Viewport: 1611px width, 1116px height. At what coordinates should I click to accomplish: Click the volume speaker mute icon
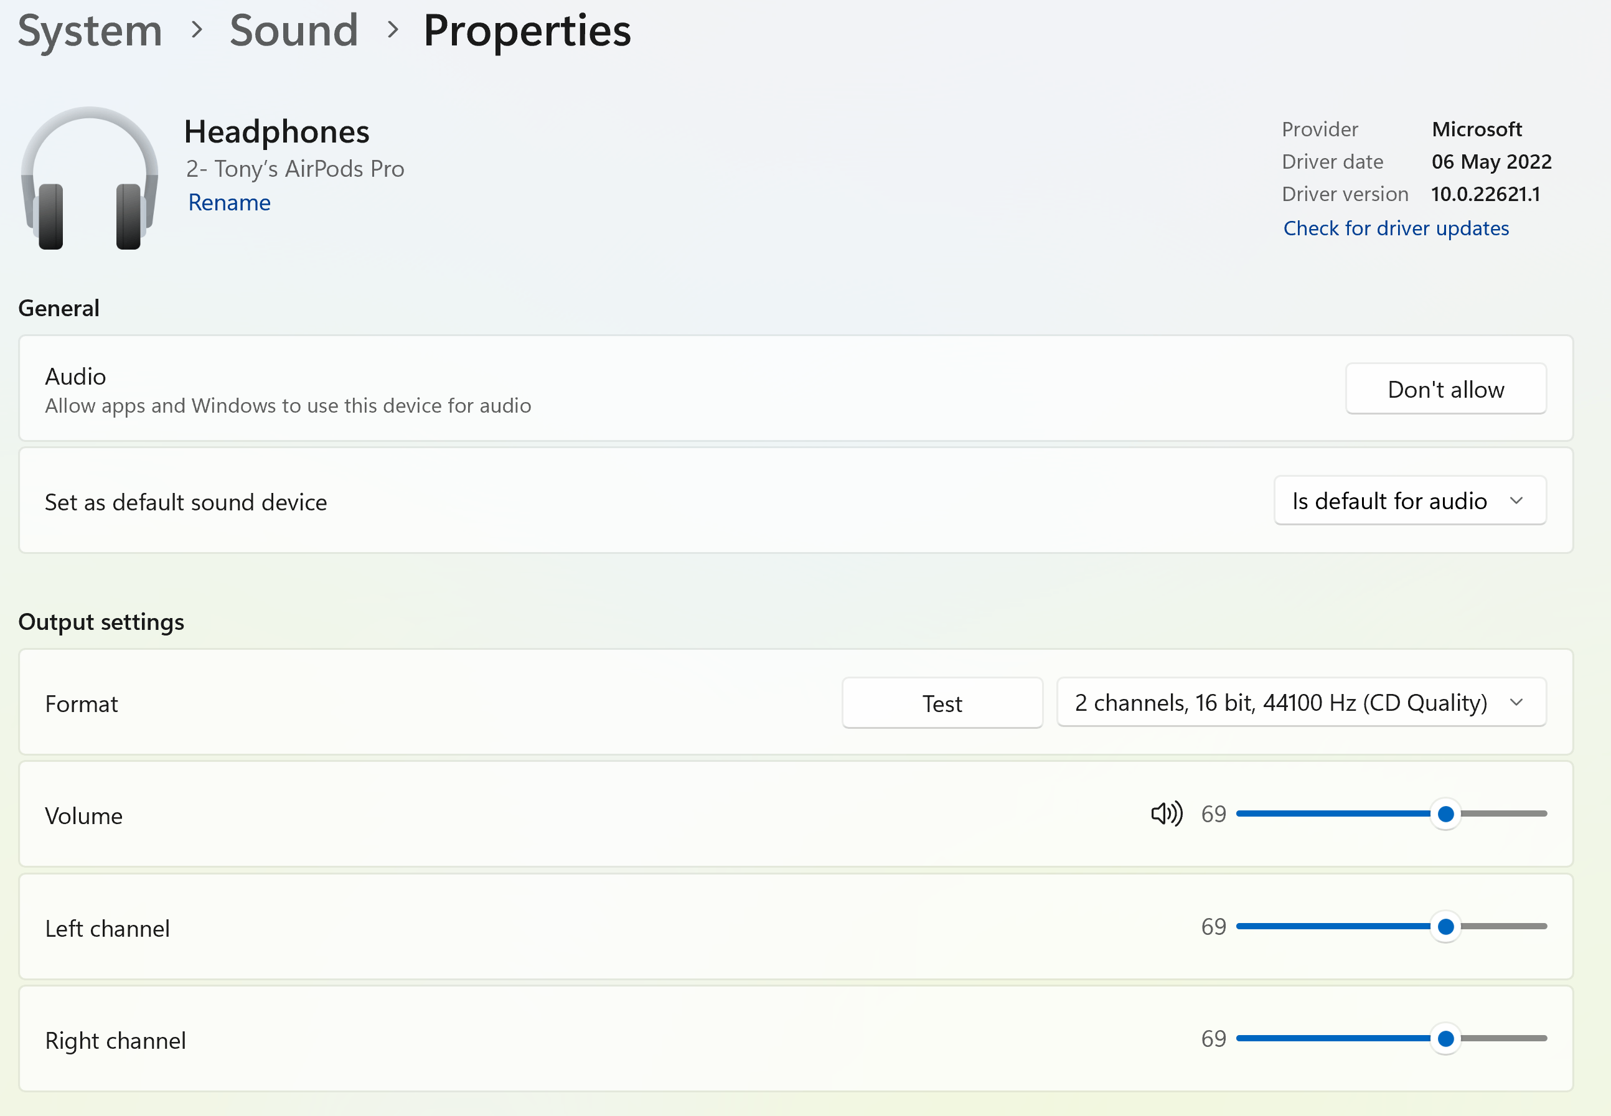(1167, 814)
